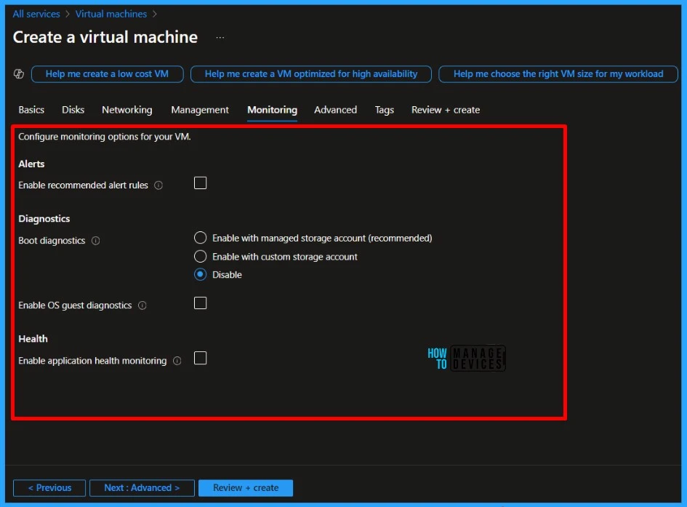Show info for Enable OS guest diagnostics

(142, 306)
